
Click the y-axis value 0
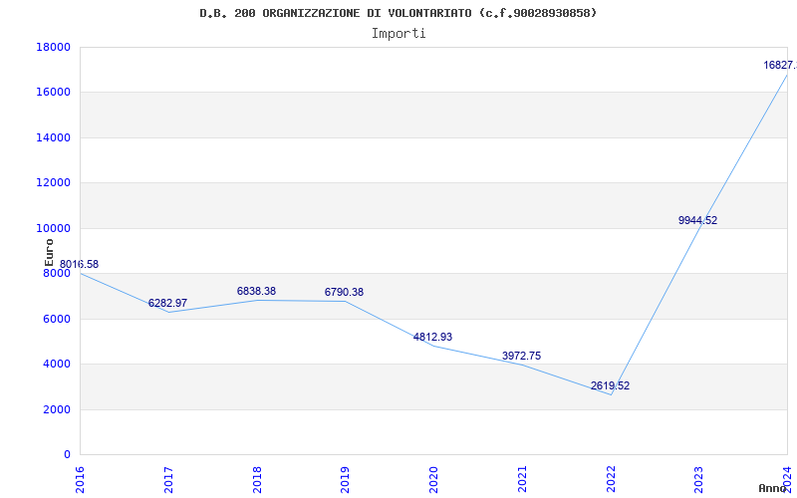click(x=67, y=455)
